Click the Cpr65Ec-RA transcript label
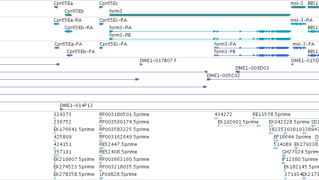Image resolution: width=319 pixels, height=180 pixels. (x=113, y=20)
